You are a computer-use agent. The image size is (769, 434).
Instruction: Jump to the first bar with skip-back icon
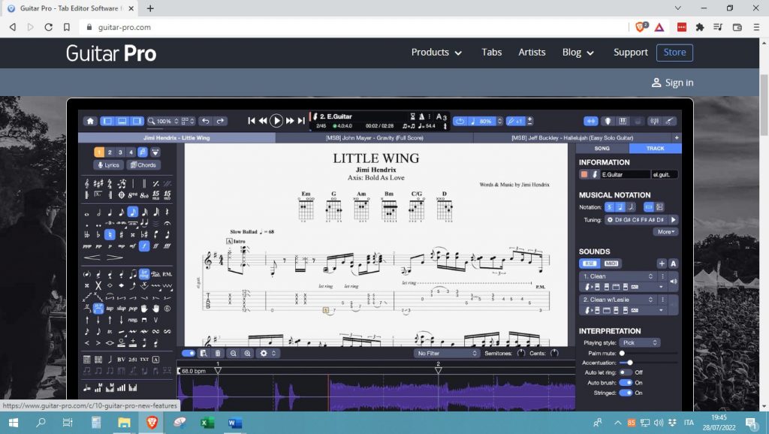252,121
